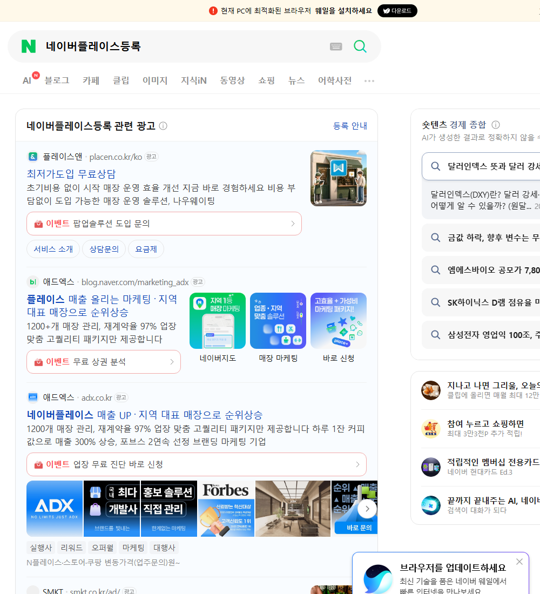Click magnifier icon on 엠에스바이오 공모가 suggestion
Image resolution: width=540 pixels, height=594 pixels.
point(436,269)
